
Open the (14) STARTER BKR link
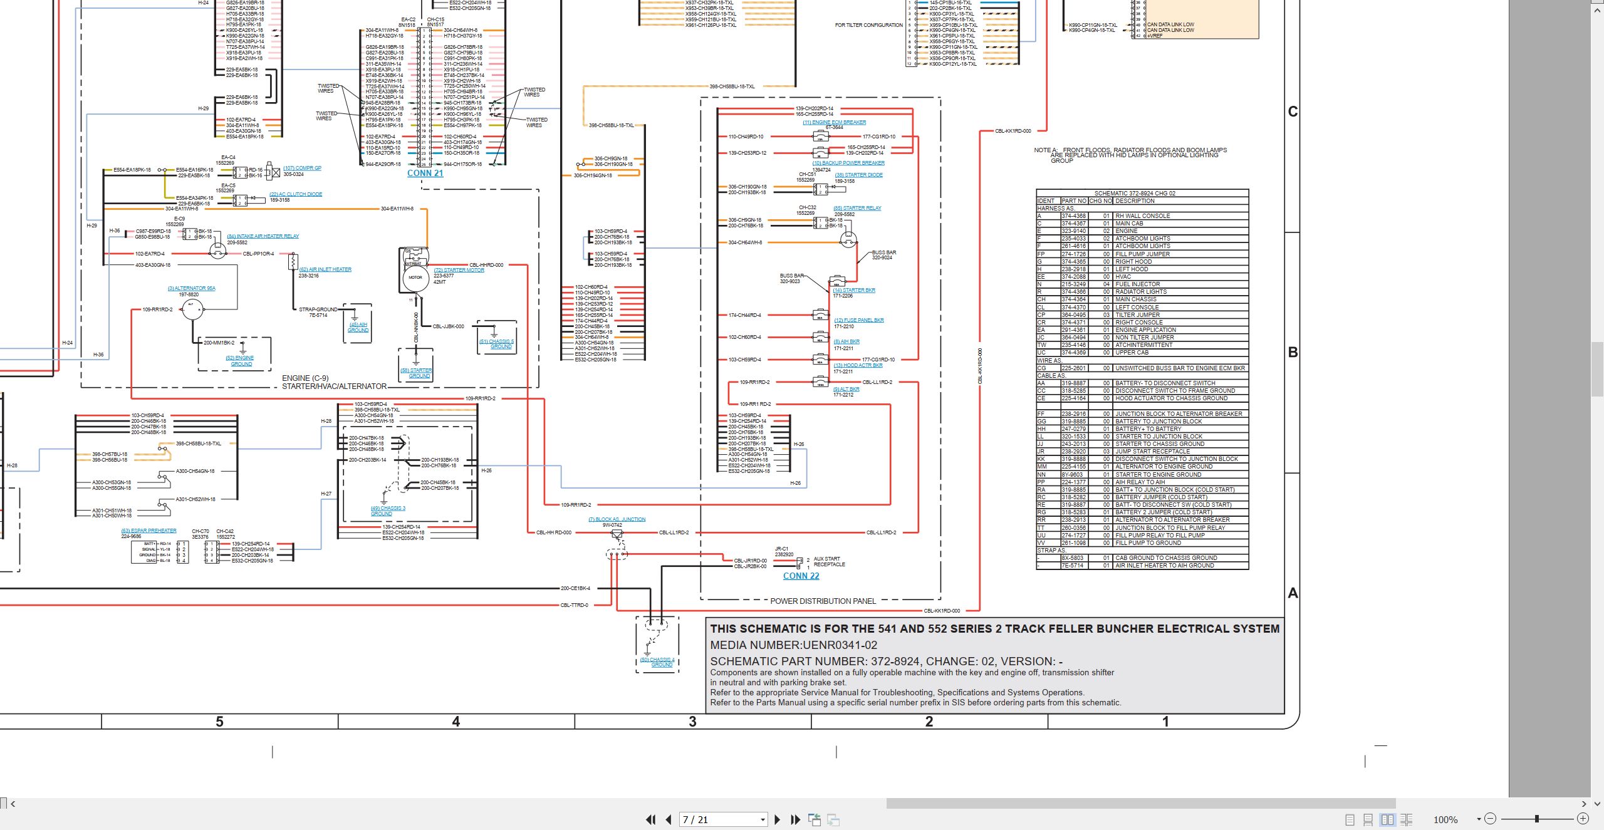click(853, 290)
